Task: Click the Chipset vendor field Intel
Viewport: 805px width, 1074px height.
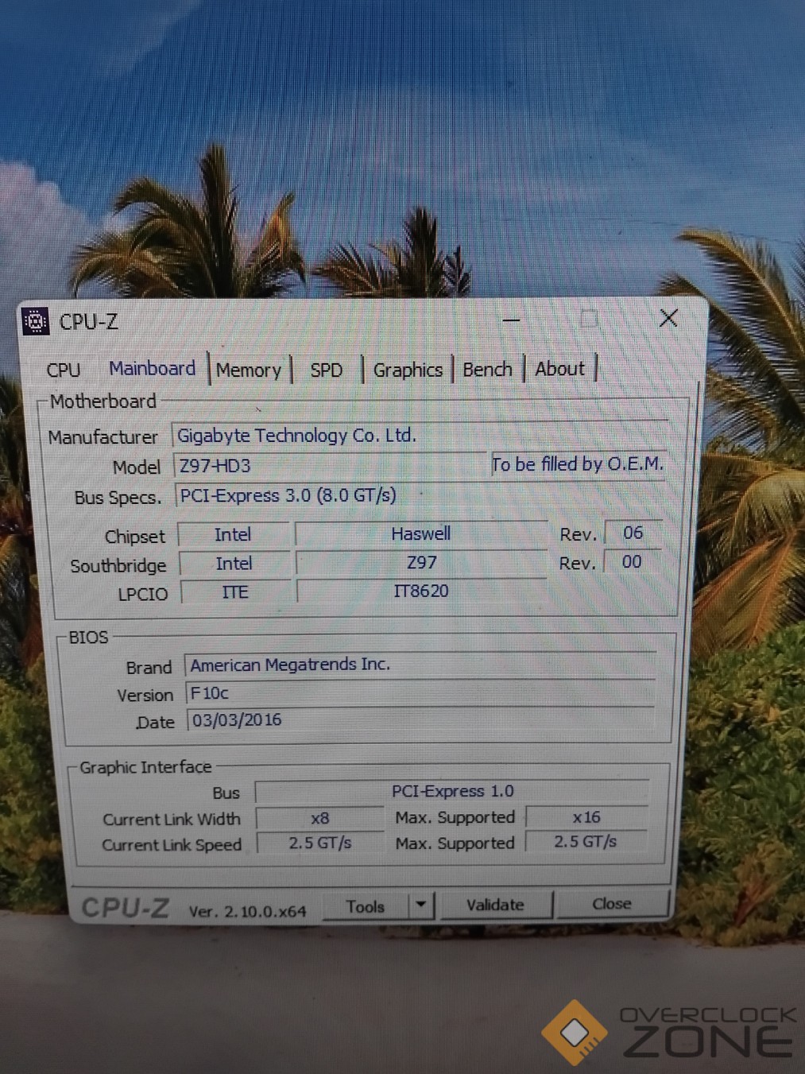Action: point(233,534)
